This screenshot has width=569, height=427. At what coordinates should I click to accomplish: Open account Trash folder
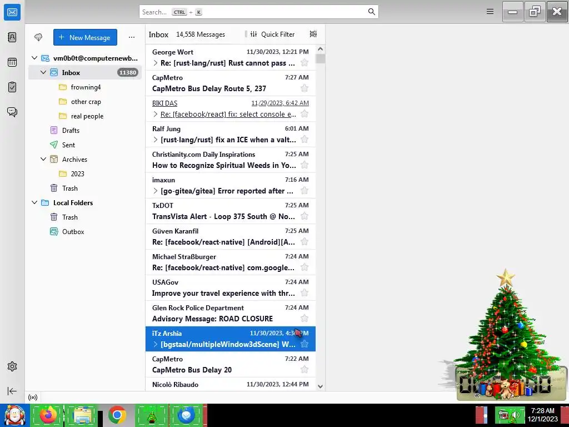tap(85, 188)
